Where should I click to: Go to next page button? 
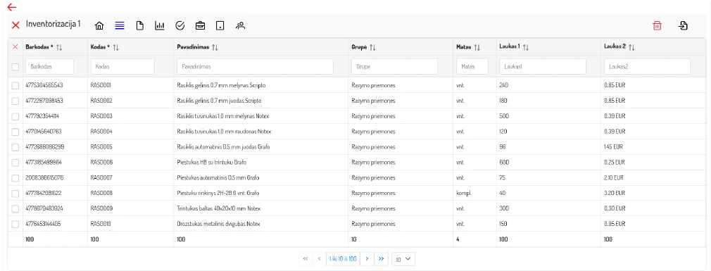(x=367, y=259)
